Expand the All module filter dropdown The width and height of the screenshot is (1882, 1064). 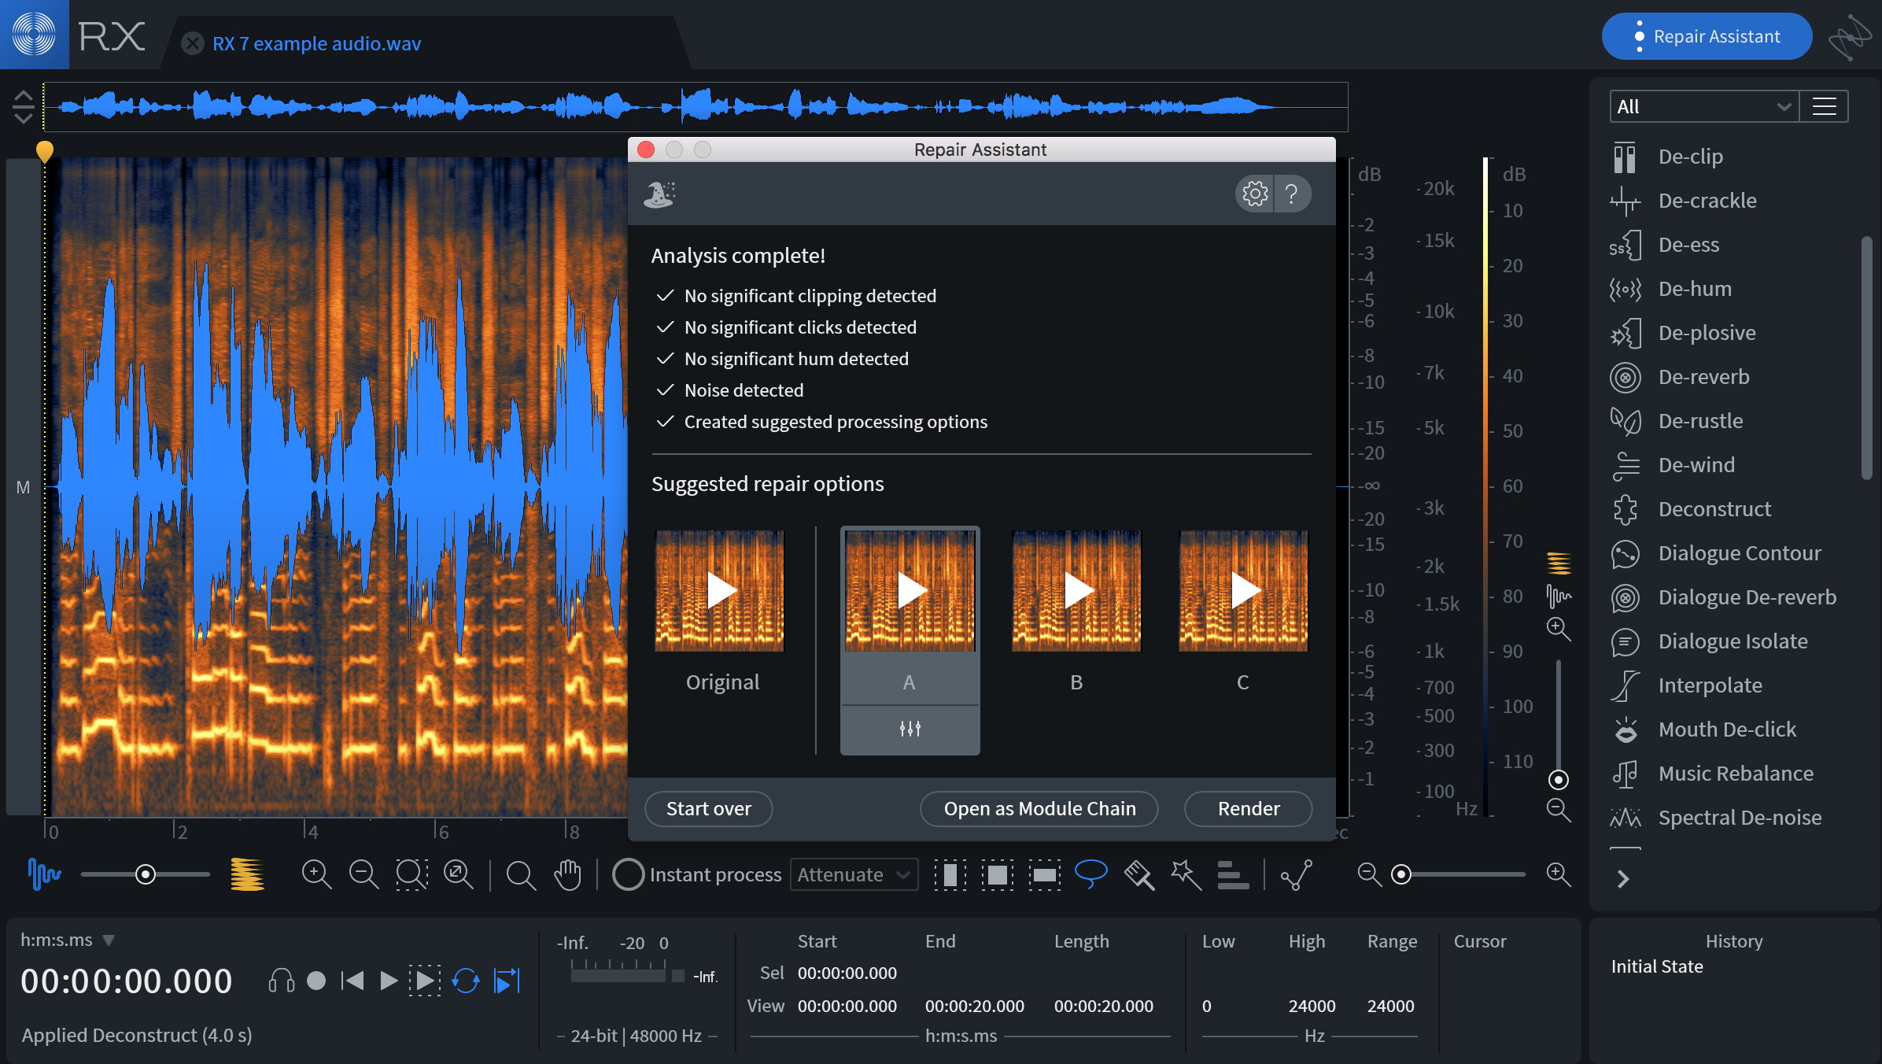tap(1703, 106)
